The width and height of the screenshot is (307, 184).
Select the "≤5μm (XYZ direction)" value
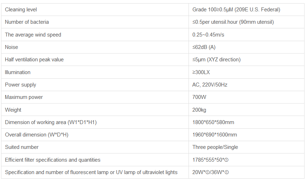(216, 60)
